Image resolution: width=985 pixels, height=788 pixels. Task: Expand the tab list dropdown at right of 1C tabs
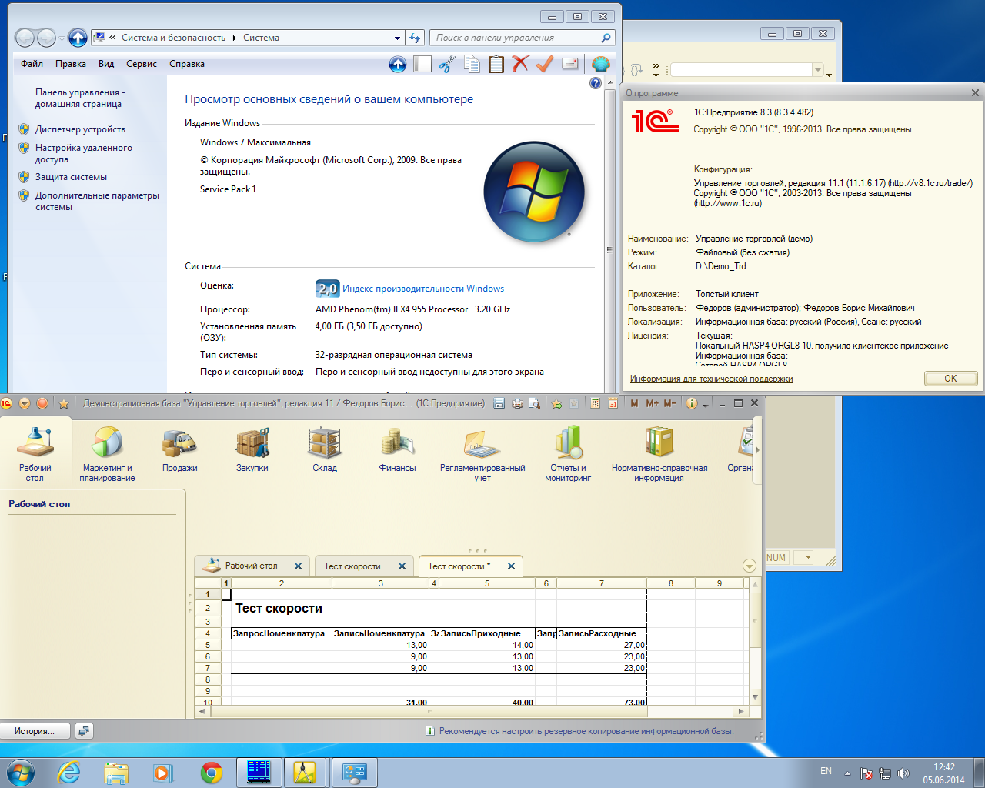tap(750, 566)
